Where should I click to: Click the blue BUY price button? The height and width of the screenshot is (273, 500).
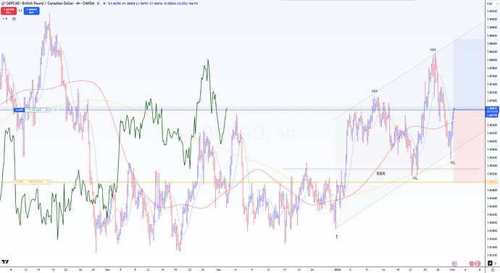[x=31, y=11]
